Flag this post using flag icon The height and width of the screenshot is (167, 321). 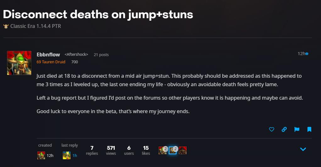(297, 129)
